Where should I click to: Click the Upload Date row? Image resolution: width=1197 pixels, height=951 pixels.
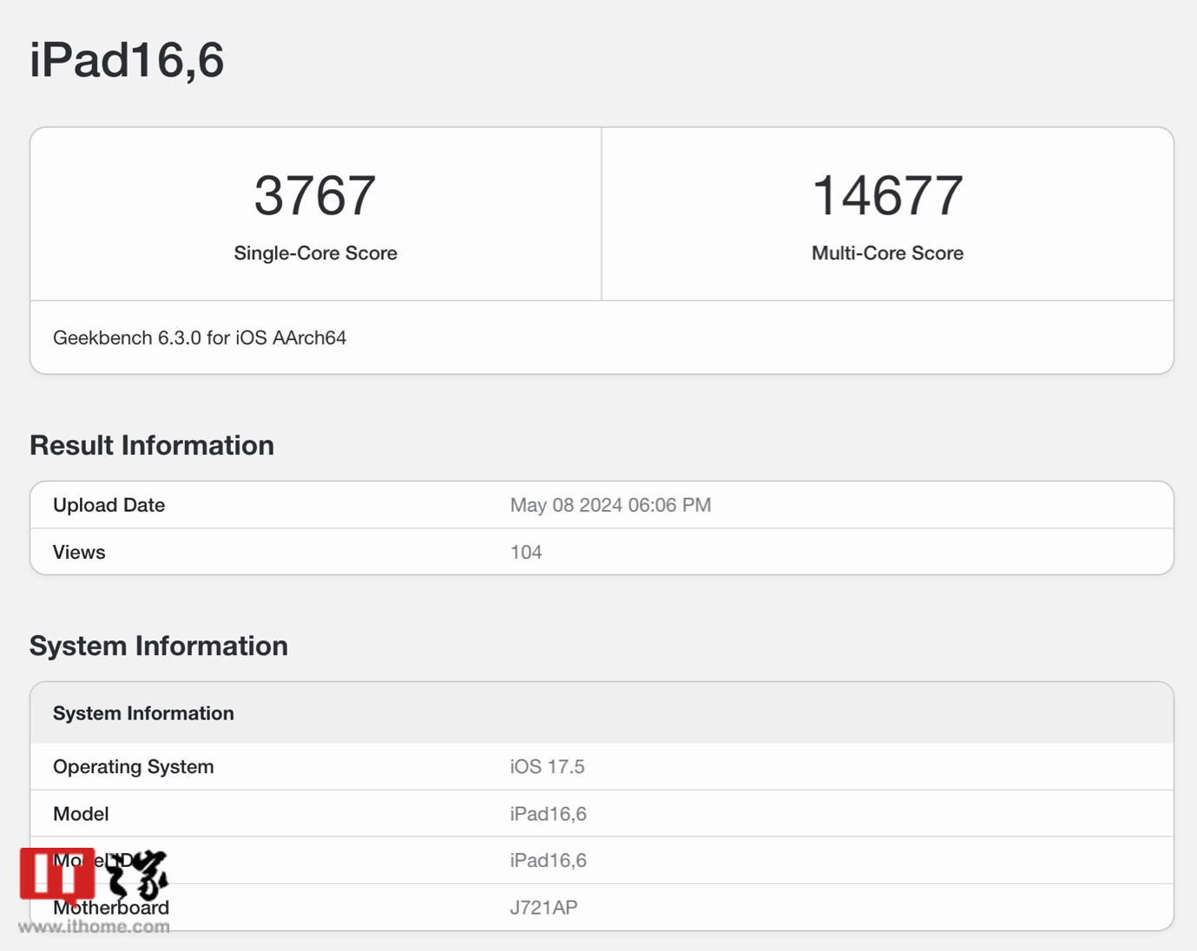[109, 505]
